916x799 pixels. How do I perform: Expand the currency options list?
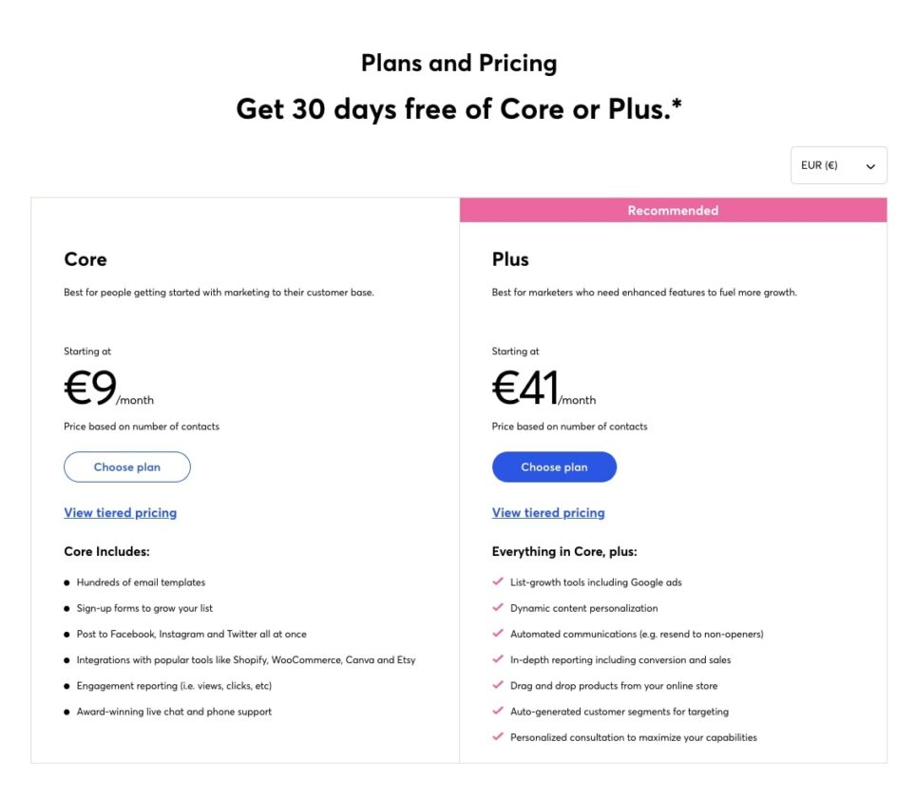point(838,165)
